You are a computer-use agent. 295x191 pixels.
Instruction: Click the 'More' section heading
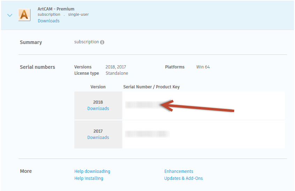pos(26,171)
